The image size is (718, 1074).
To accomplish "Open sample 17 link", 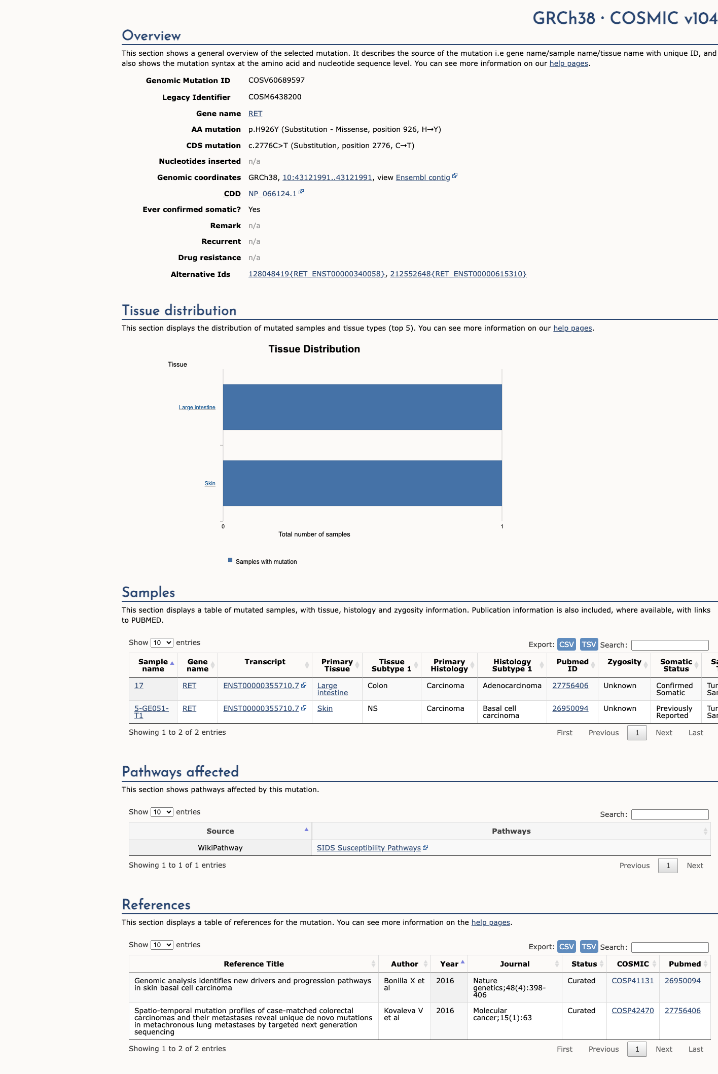I will 139,686.
